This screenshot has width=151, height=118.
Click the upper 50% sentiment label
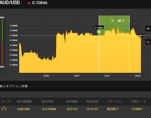coord(2,18)
